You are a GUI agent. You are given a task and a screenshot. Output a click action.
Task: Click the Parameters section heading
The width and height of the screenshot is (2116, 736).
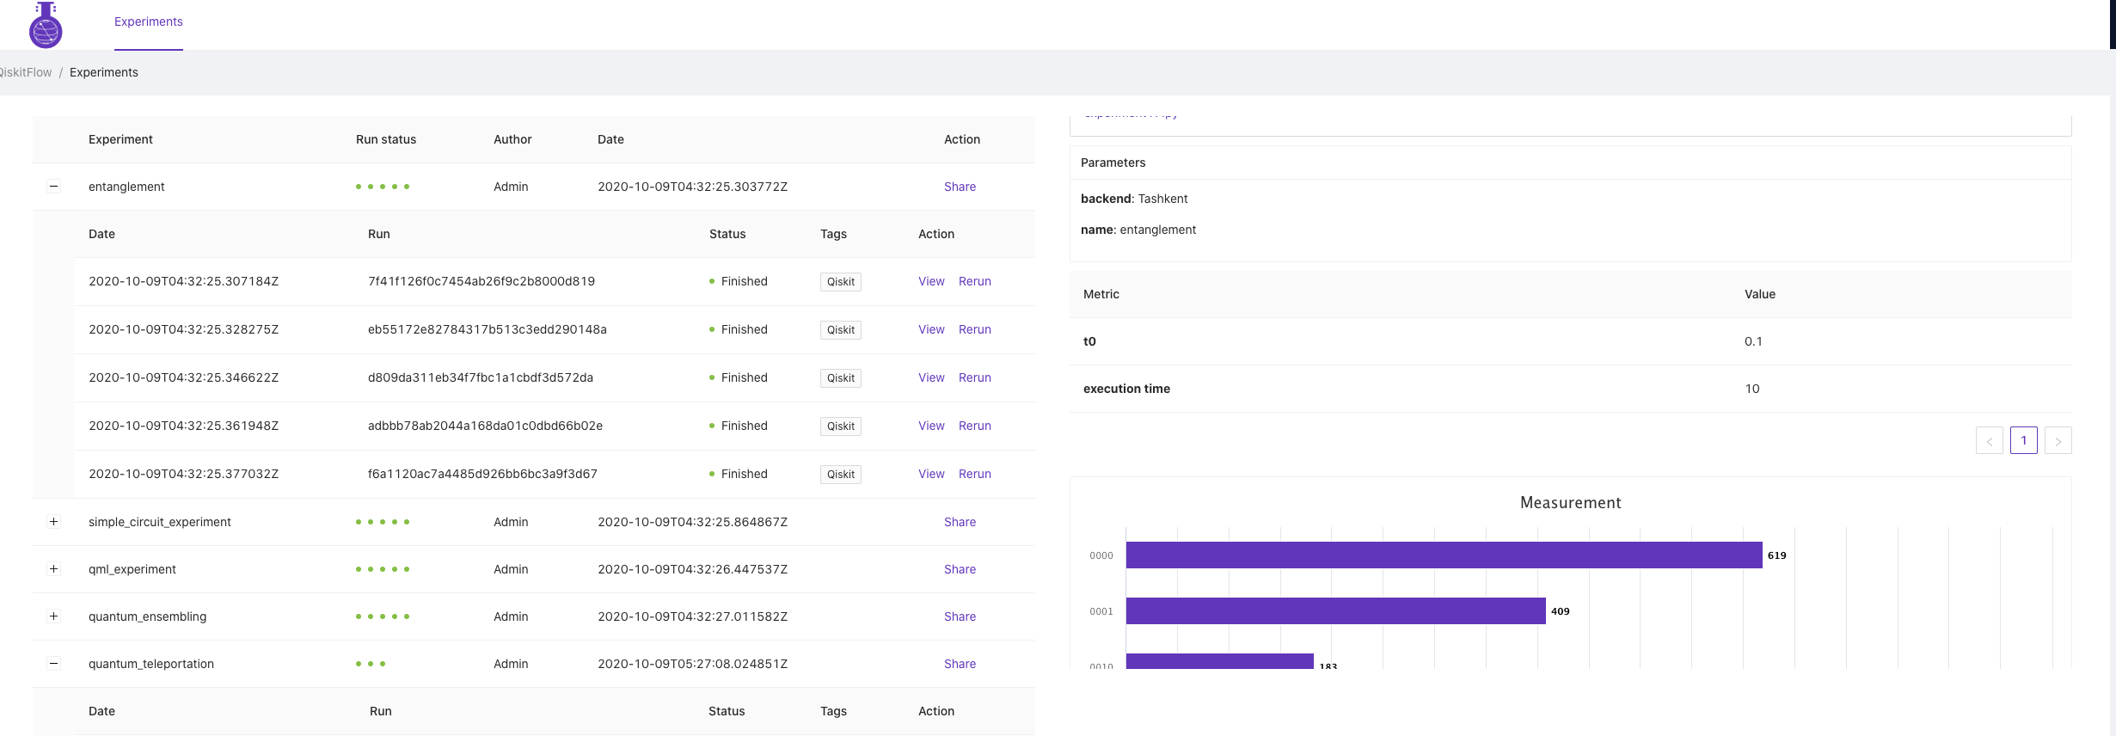click(1113, 163)
